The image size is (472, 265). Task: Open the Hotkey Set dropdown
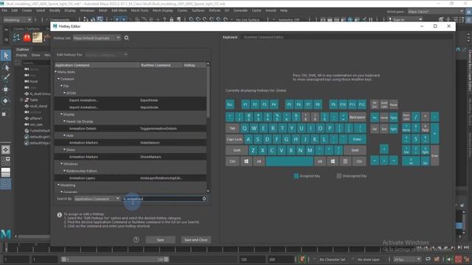point(97,38)
